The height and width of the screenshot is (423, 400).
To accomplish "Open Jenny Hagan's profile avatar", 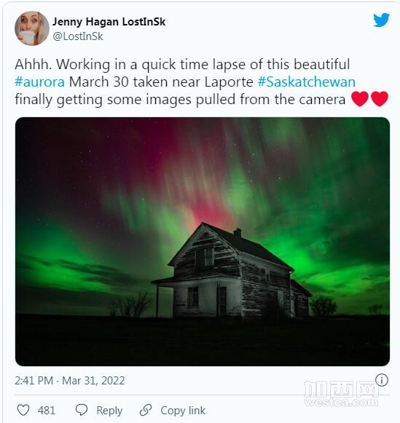I will [32, 28].
